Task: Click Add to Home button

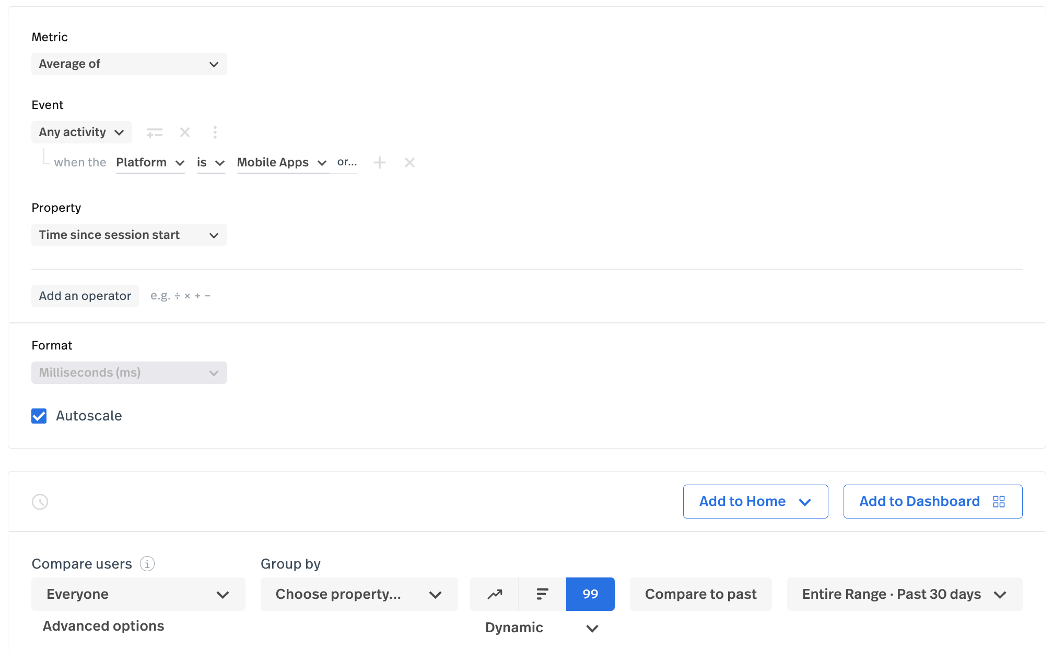Action: 755,502
